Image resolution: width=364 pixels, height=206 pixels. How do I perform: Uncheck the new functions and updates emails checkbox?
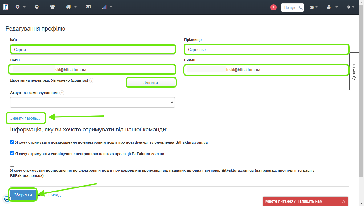12,142
